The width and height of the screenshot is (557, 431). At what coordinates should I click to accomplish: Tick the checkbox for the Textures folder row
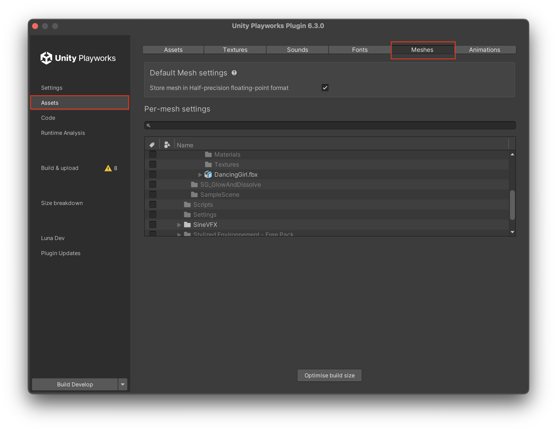tap(153, 164)
